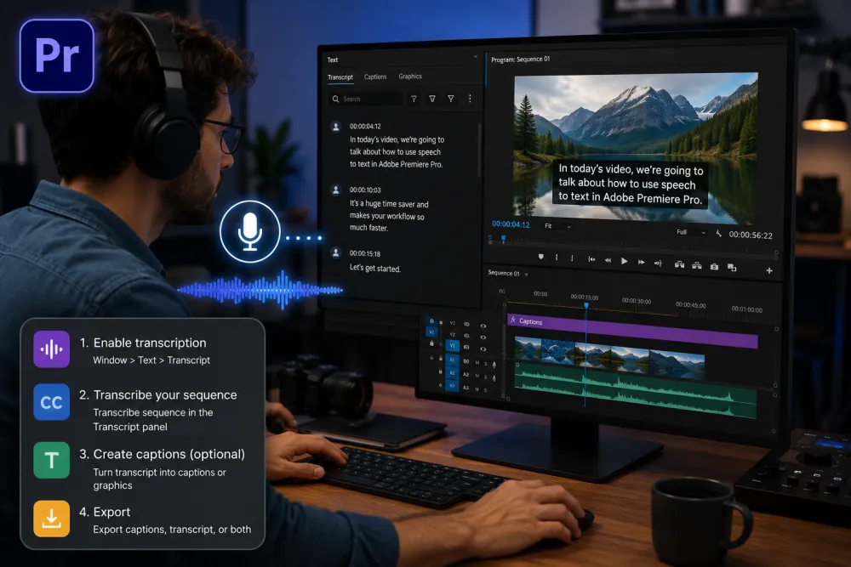851x567 pixels.
Task: Export a frame with the camera icon
Action: tap(714, 266)
